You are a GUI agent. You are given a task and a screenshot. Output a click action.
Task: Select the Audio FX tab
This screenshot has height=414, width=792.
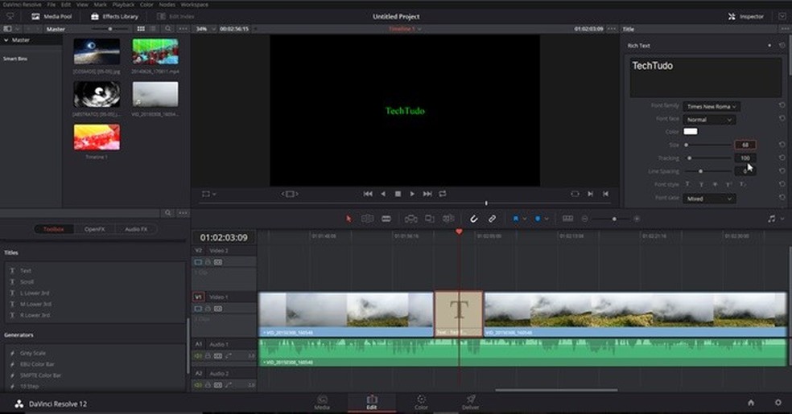pyautogui.click(x=136, y=229)
